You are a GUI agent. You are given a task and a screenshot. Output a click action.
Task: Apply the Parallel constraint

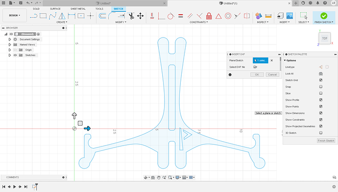(190, 16)
